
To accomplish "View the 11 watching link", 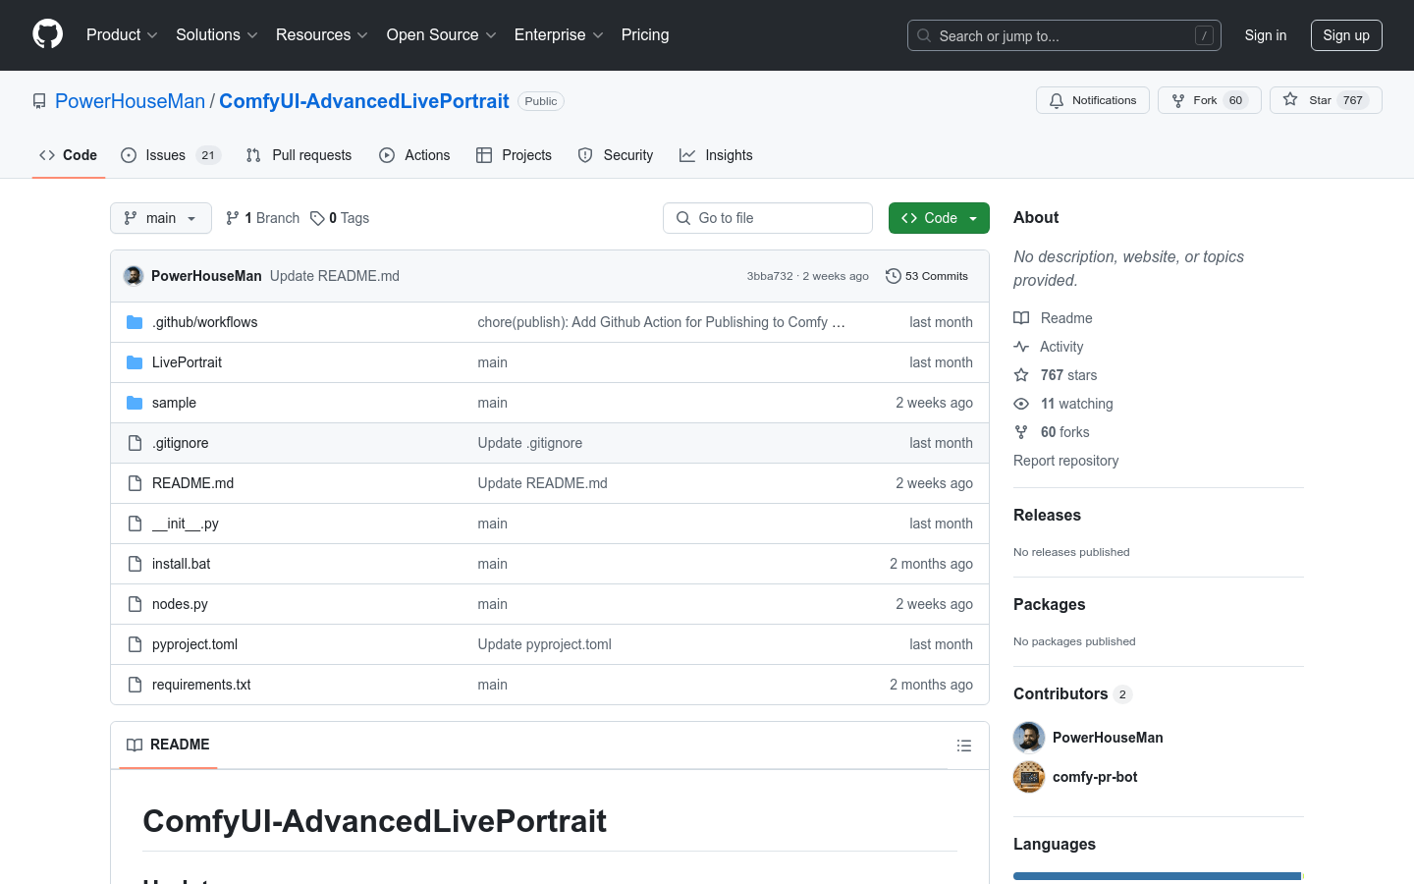I will pyautogui.click(x=1063, y=404).
